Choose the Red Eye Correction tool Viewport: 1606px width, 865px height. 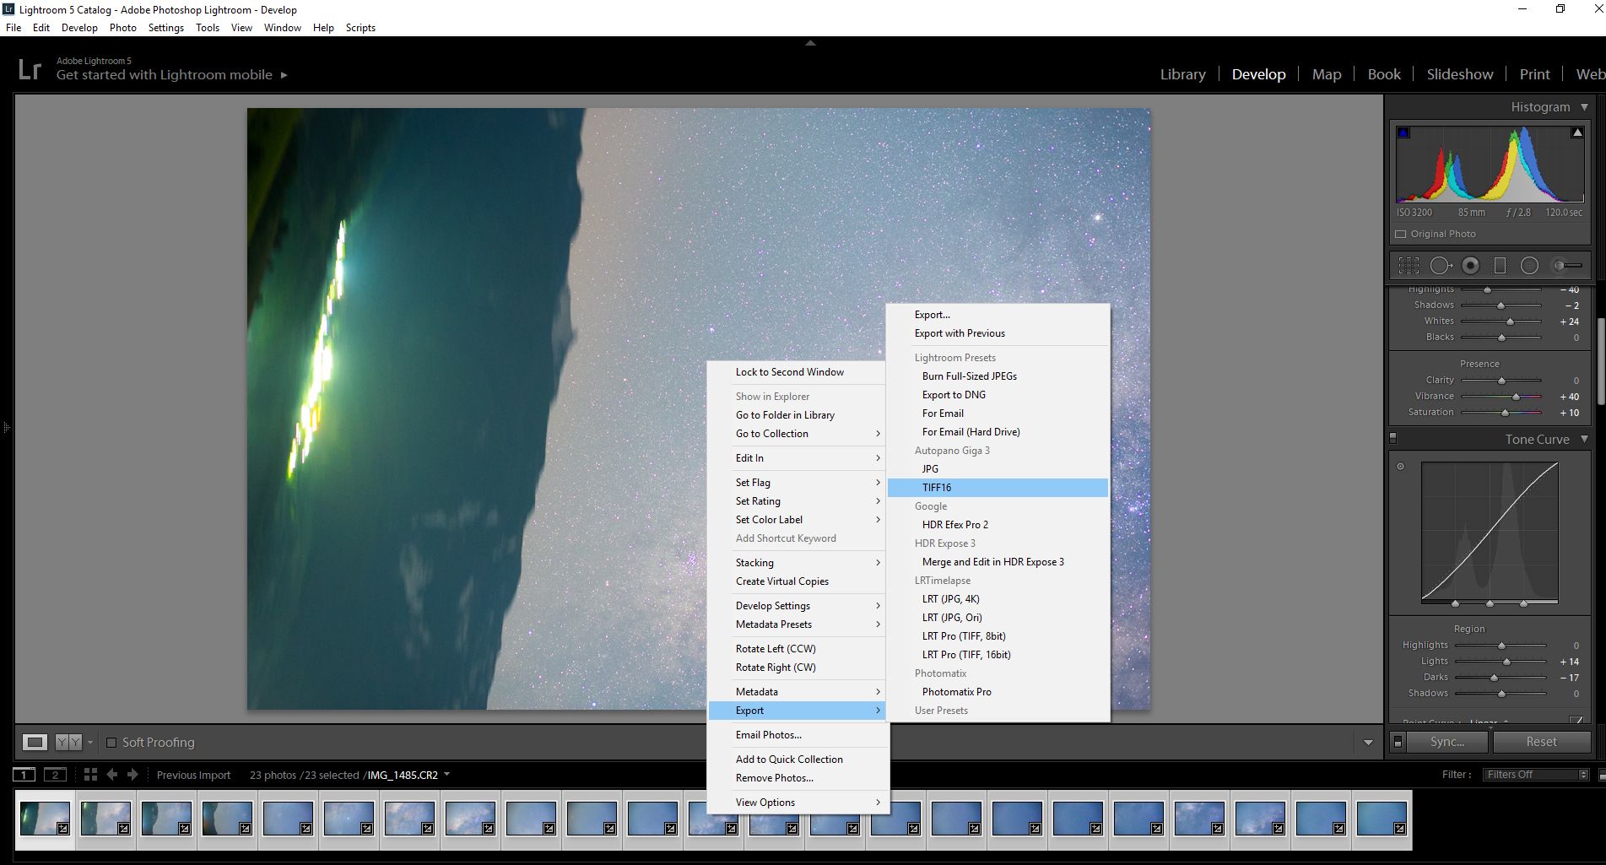[x=1470, y=266]
